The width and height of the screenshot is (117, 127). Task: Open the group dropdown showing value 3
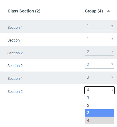(x=99, y=77)
